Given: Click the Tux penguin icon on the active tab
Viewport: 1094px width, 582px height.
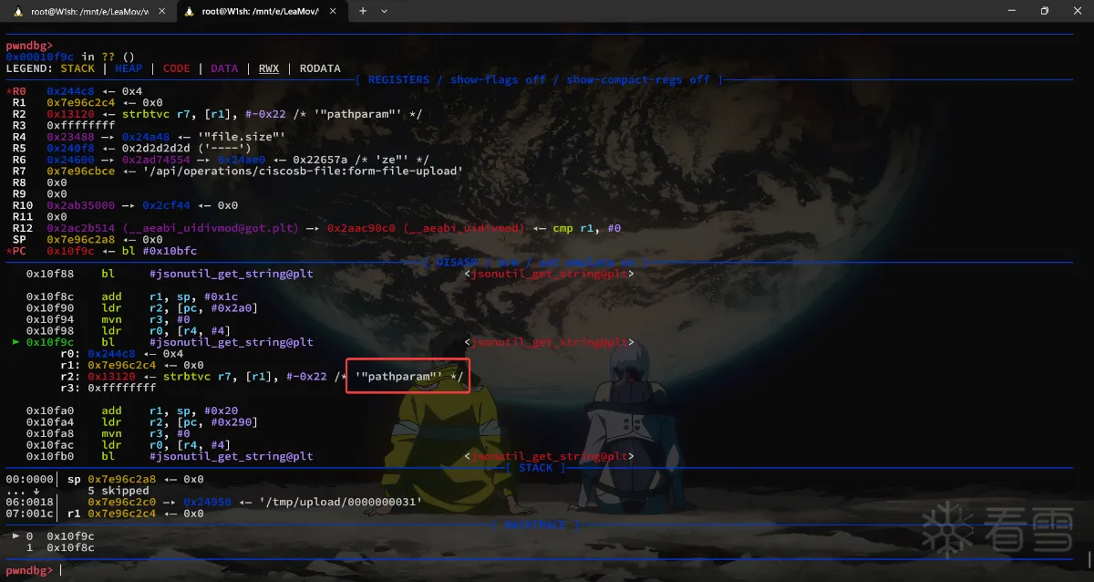Looking at the screenshot, I should click(190, 11).
